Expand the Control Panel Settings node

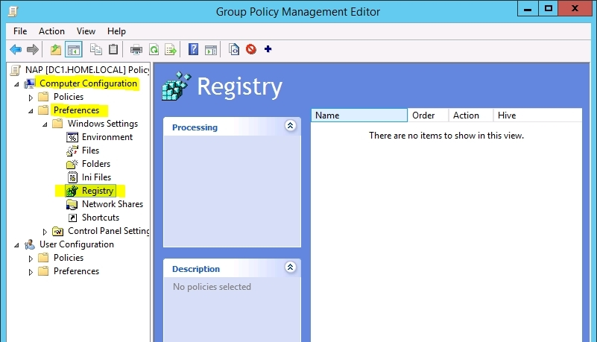point(45,232)
